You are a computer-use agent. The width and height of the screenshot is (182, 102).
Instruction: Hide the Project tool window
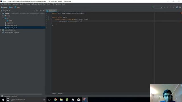(x=44, y=11)
